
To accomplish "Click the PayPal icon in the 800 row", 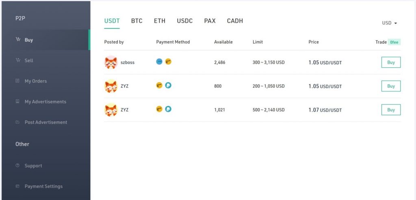I will pyautogui.click(x=168, y=85).
